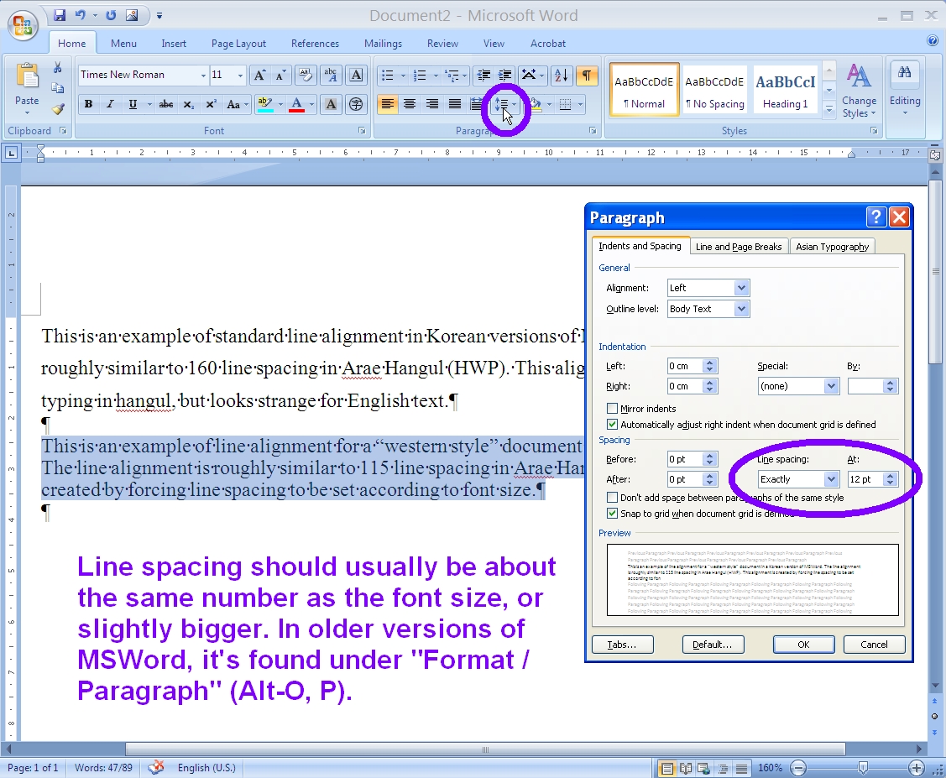Screen dimensions: 946x778
Task: Select the Center alignment icon
Action: pos(410,104)
